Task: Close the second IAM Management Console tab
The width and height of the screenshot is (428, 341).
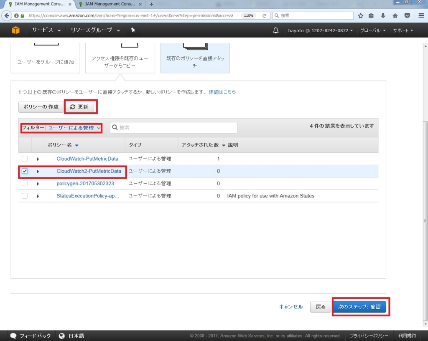Action: click(x=140, y=4)
